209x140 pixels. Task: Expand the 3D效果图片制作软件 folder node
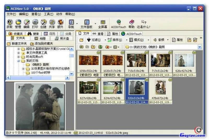point(23,69)
